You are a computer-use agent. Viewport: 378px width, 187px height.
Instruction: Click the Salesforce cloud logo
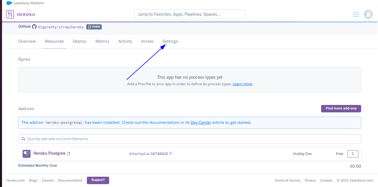[9, 3]
